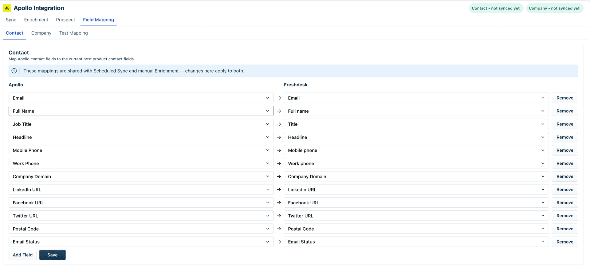The image size is (590, 272).
Task: Remove the Work Phone mapping
Action: [565, 163]
